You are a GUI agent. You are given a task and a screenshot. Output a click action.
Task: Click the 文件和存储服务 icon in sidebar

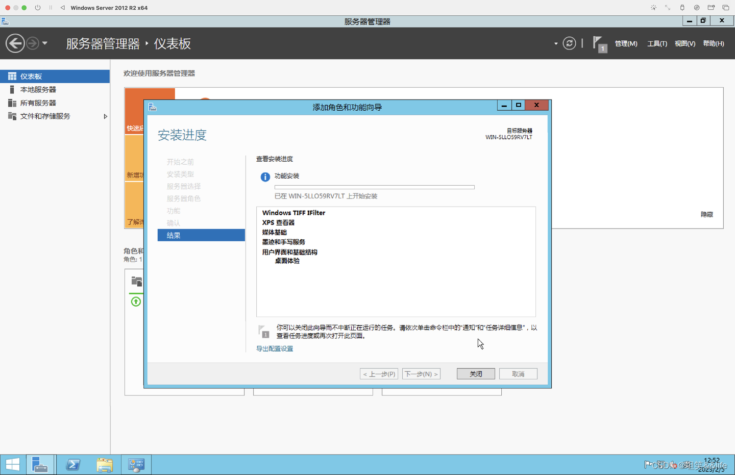pos(12,116)
